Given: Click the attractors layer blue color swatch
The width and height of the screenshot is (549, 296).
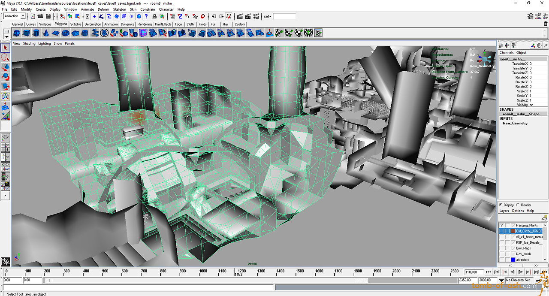Looking at the screenshot, I should coord(513,260).
